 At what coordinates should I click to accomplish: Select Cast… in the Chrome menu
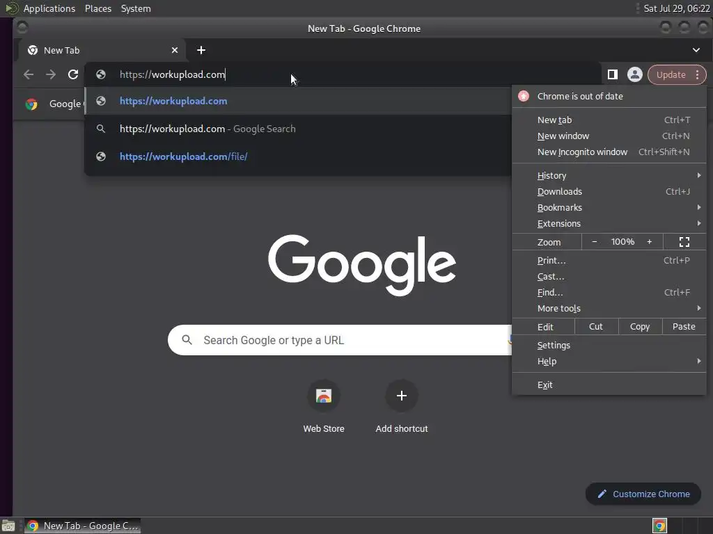pyautogui.click(x=609, y=276)
